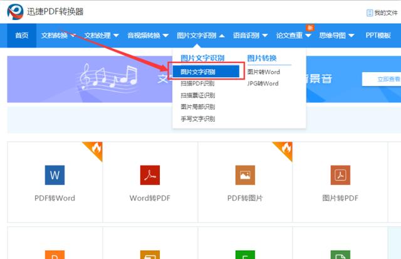Select highlighted 图片文字识别 submenu entry
Image resolution: width=401 pixels, height=259 pixels.
click(x=206, y=71)
